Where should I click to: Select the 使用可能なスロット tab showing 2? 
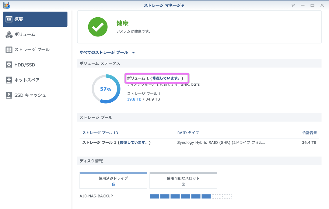pyautogui.click(x=183, y=181)
